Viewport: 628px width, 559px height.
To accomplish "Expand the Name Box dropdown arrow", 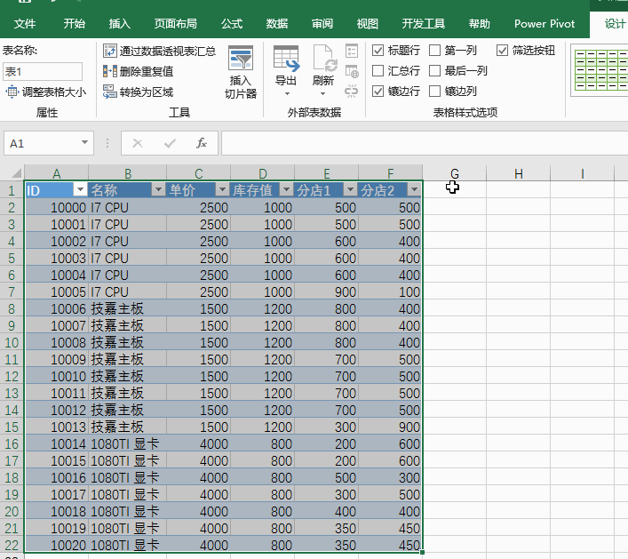I will point(84,143).
